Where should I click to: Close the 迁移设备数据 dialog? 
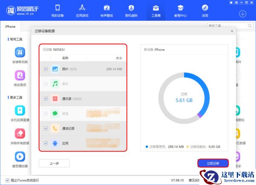click(232, 31)
